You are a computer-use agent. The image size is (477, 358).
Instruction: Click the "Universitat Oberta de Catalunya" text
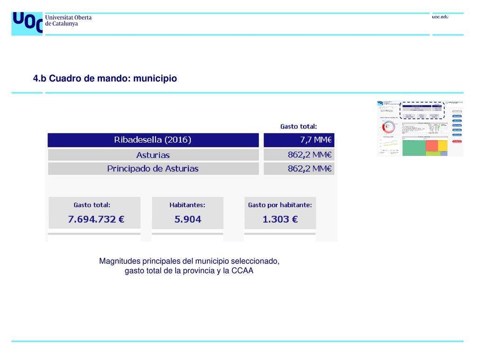[68, 21]
